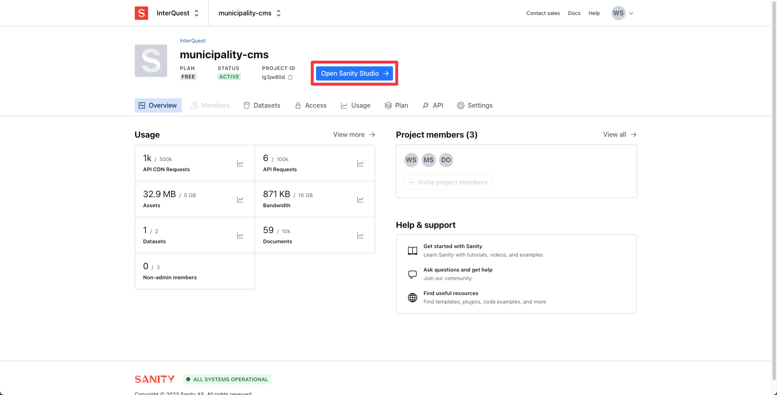Copy the project ID to clipboard
Screen dimensions: 777x395
tap(290, 77)
